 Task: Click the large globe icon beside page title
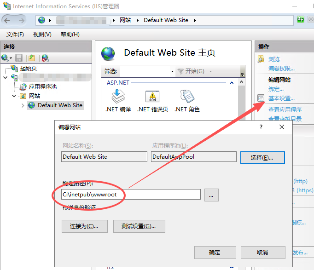click(x=108, y=53)
